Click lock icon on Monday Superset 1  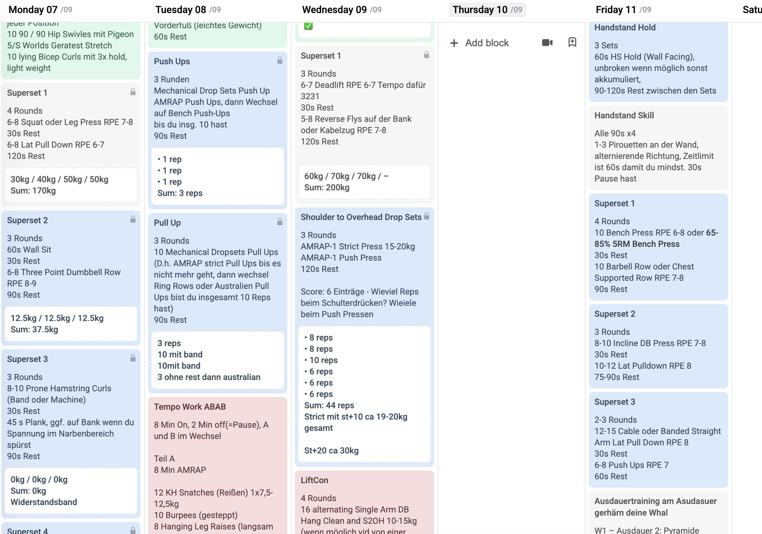[133, 92]
